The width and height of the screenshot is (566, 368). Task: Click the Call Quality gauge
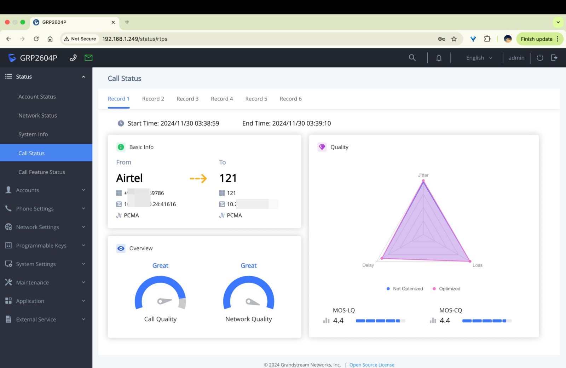pyautogui.click(x=160, y=293)
